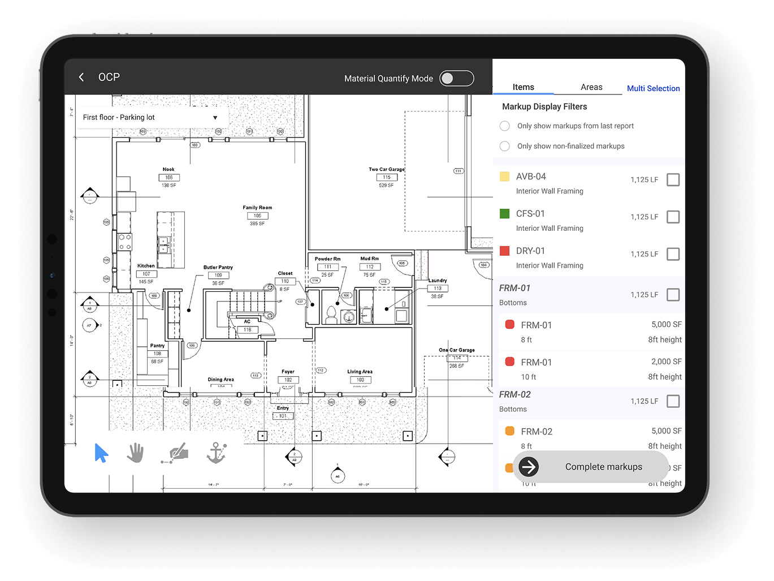774x581 pixels.
Task: Click the green CFS-01 color swatch
Action: point(505,213)
